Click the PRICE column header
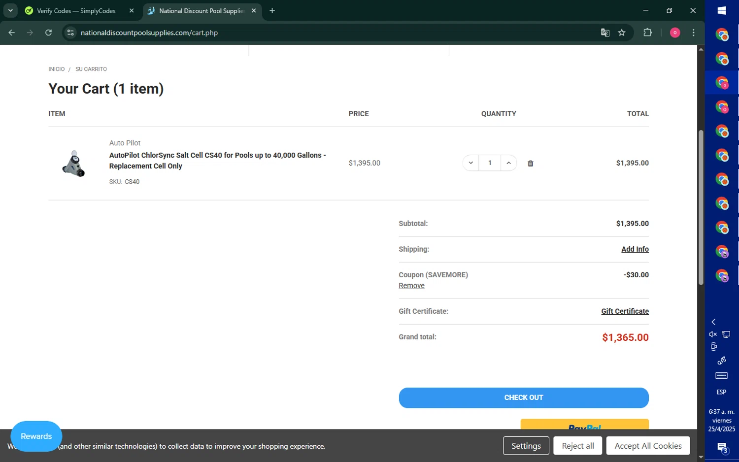This screenshot has height=462, width=739. (359, 114)
